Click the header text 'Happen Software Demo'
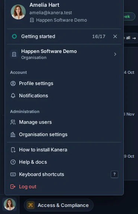Image resolution: width=138 pixels, height=214 pixels. click(62, 20)
